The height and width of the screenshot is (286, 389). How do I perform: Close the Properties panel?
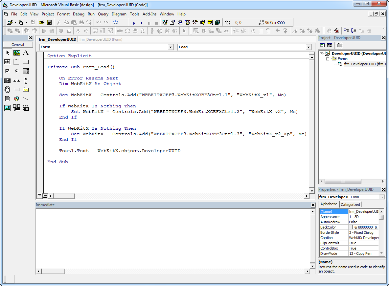(383, 189)
